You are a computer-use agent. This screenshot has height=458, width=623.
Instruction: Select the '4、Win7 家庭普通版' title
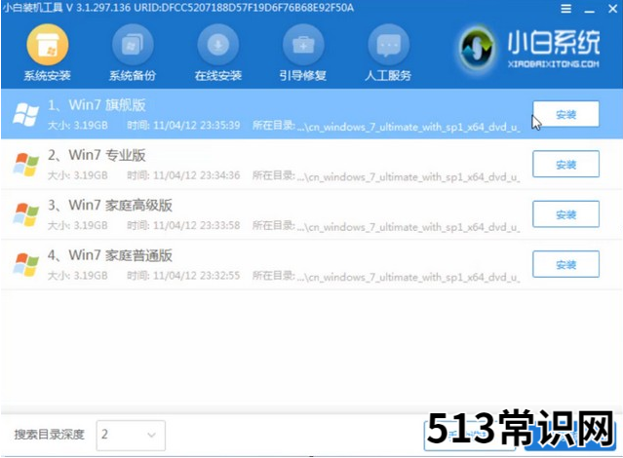[110, 255]
